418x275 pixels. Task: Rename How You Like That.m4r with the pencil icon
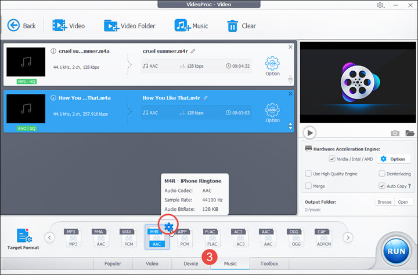[206, 98]
